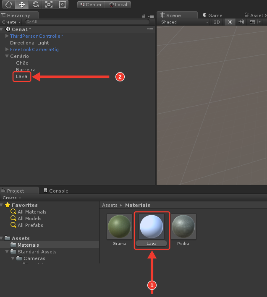
Task: Click the Hierarchy search field
Action: tap(87, 22)
